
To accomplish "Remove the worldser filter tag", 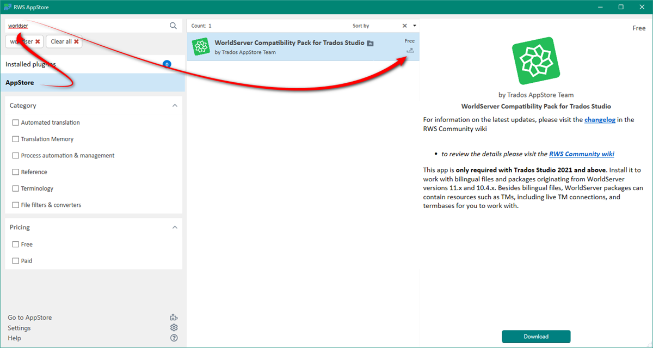I will (x=38, y=41).
